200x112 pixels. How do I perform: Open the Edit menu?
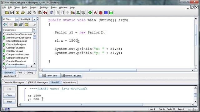[10, 7]
